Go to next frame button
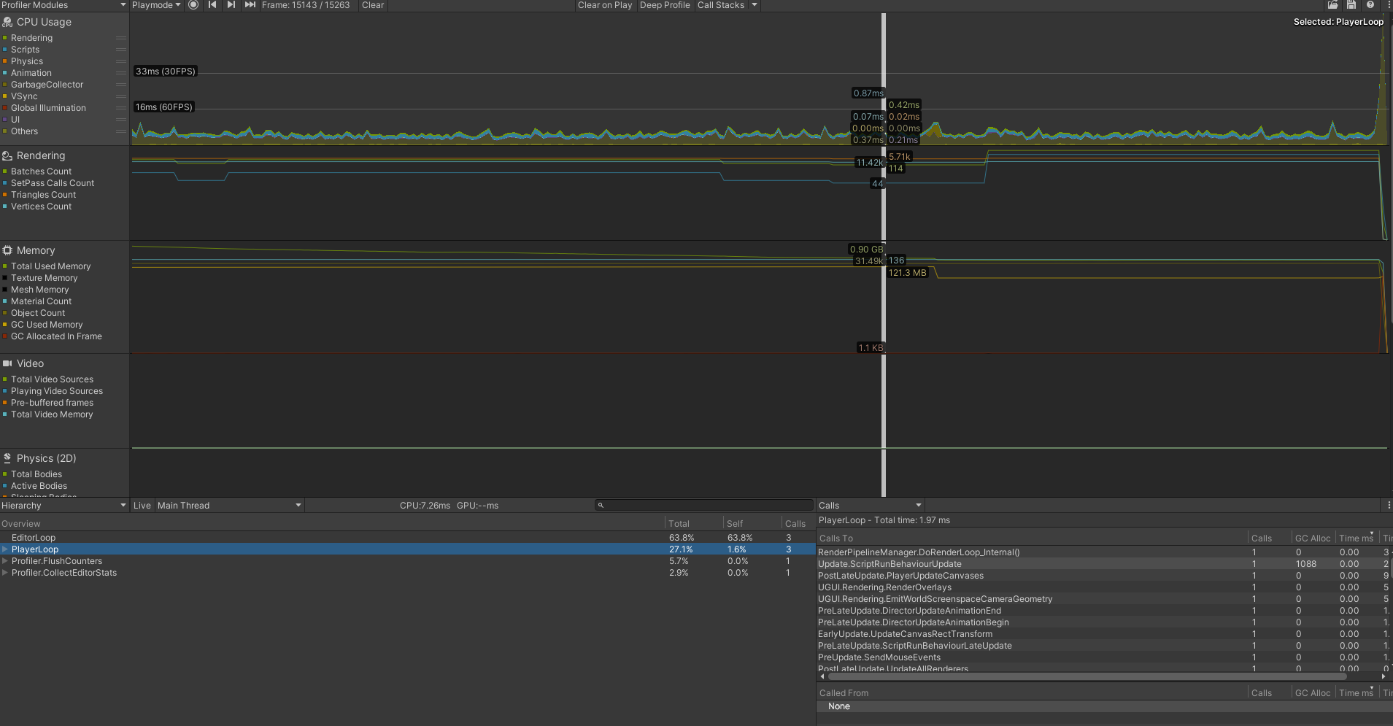1393x726 pixels. click(x=231, y=5)
